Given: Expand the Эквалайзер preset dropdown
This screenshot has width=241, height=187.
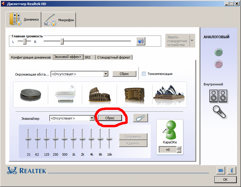Looking at the screenshot, I should pos(92,118).
